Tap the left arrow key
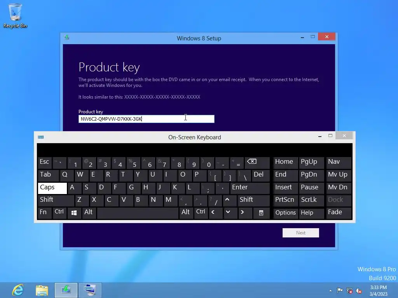 [215, 213]
